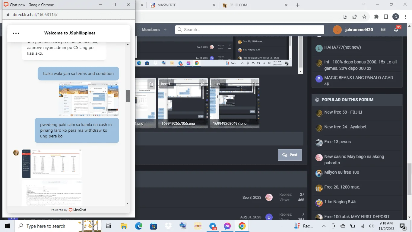412x232 pixels.
Task: Click the LiveChat powered-by link
Action: [69, 210]
